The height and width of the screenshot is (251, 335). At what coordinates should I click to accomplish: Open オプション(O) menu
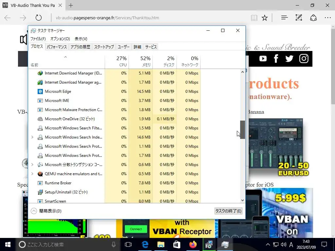[60, 39]
